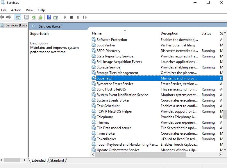Click the gear icon beside Time Broker
This screenshot has height=168, width=227.
coord(94,133)
